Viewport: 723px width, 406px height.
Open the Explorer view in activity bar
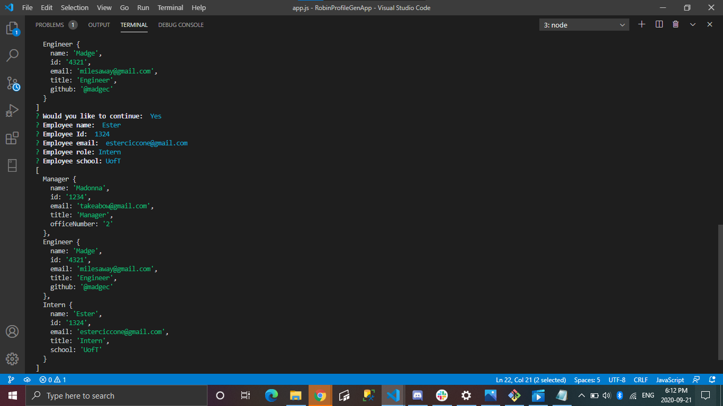(x=12, y=29)
